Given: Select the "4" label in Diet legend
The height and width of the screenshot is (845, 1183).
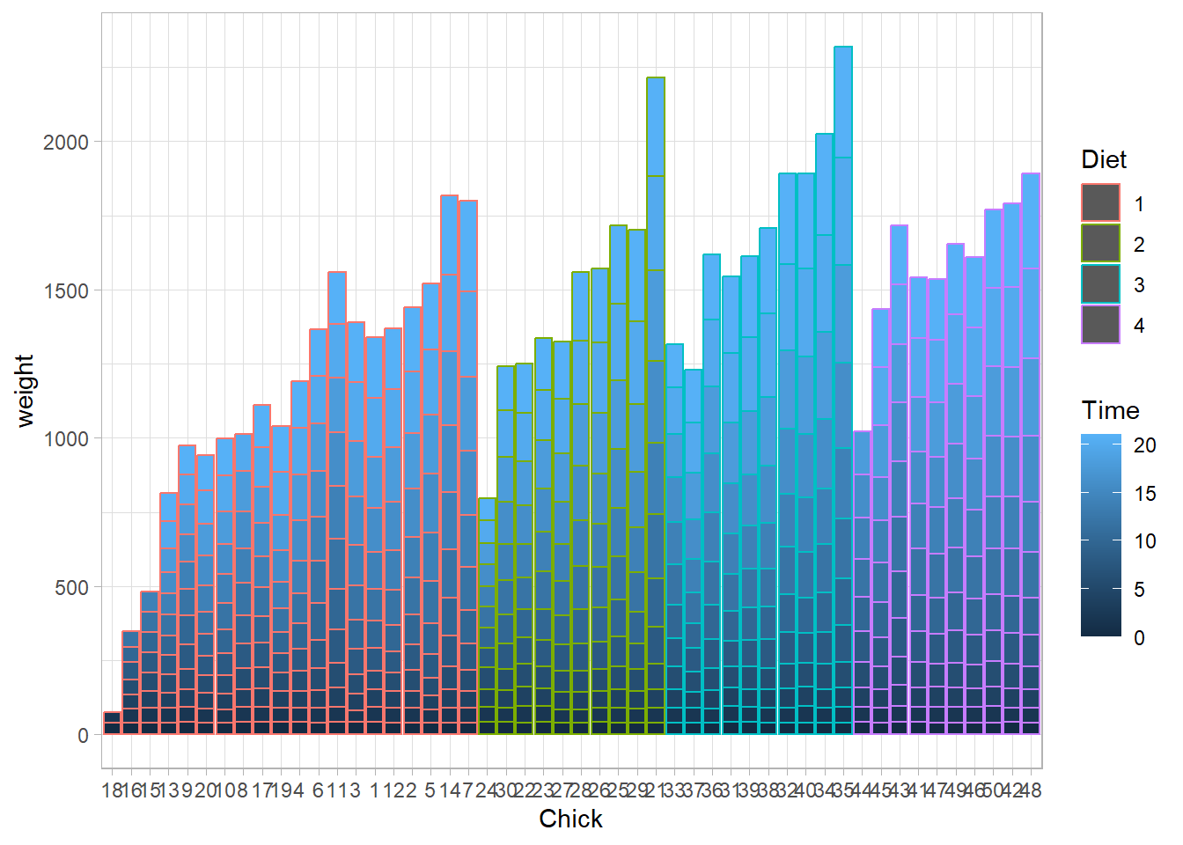Looking at the screenshot, I should [1139, 326].
